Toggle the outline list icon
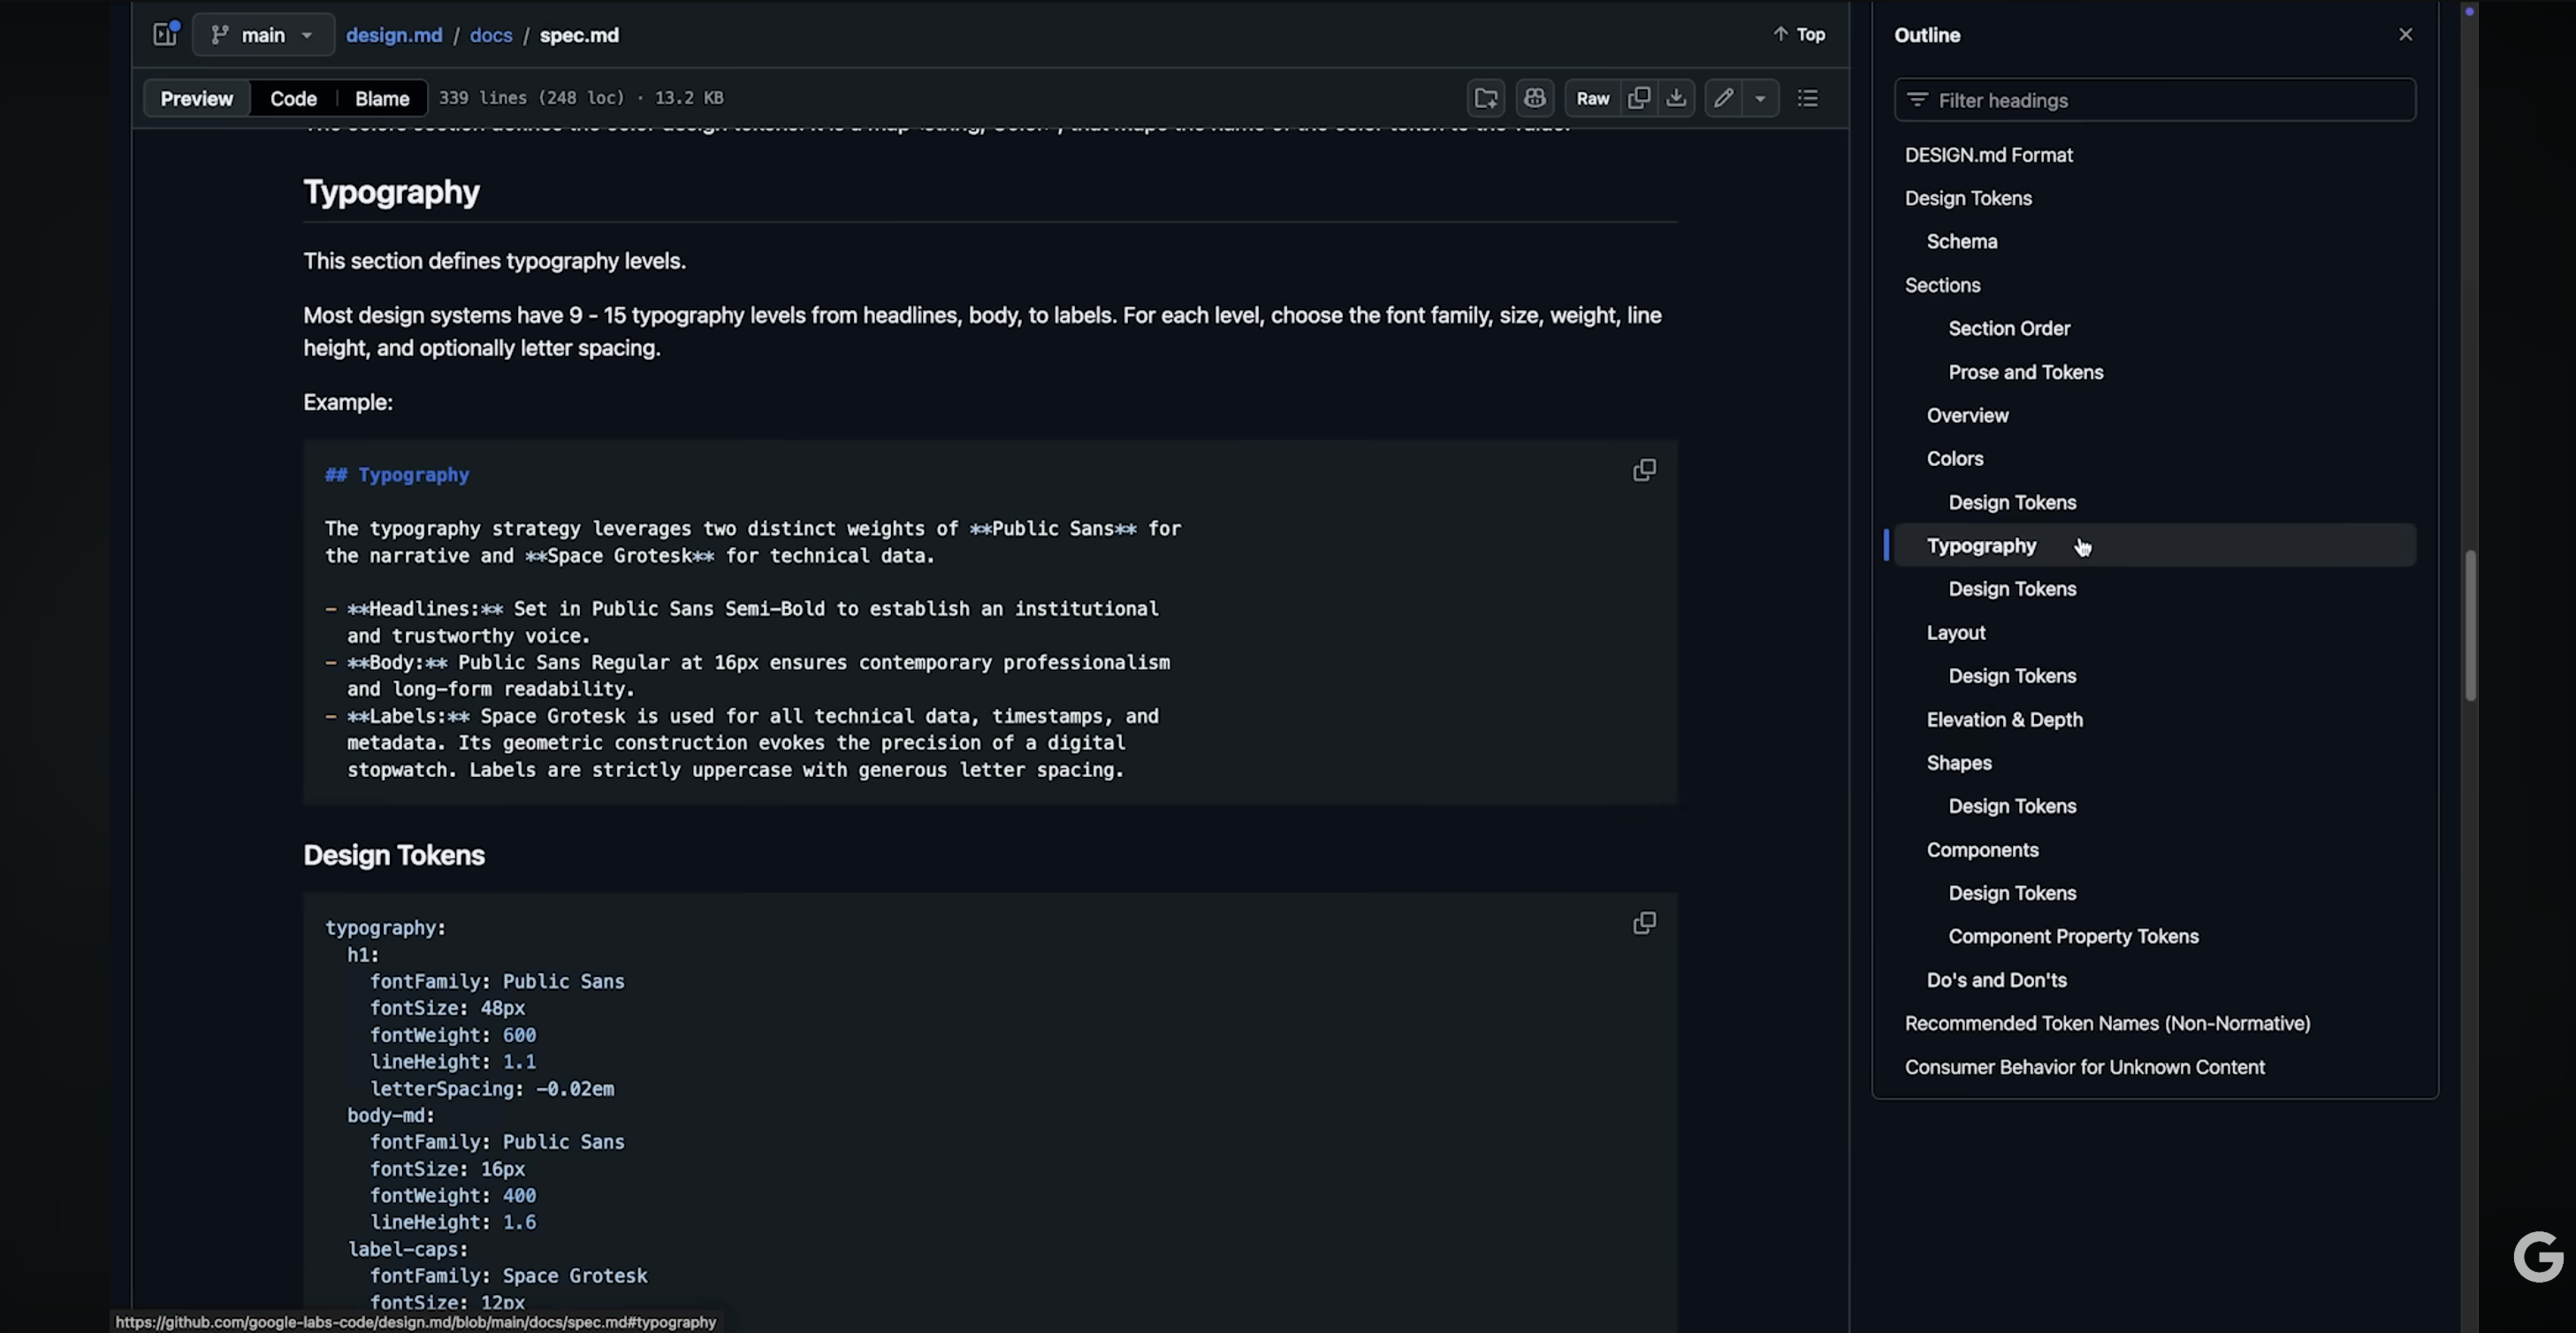 pyautogui.click(x=1808, y=98)
